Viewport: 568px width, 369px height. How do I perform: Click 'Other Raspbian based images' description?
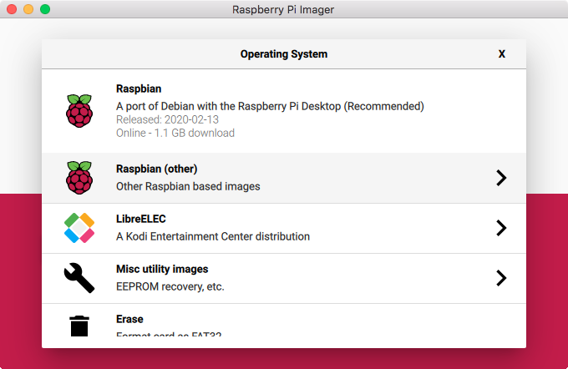(188, 186)
